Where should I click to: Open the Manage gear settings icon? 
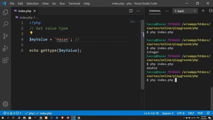(5, 104)
